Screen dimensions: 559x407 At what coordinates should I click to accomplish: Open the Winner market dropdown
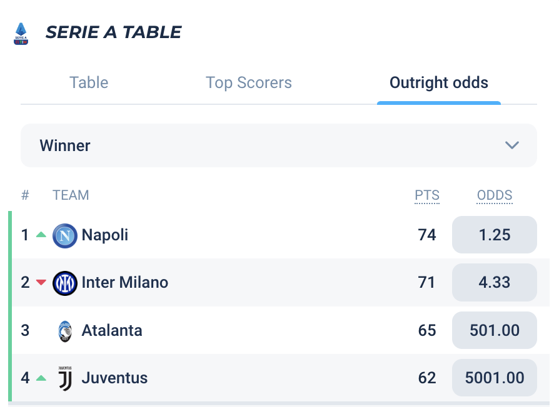point(279,145)
